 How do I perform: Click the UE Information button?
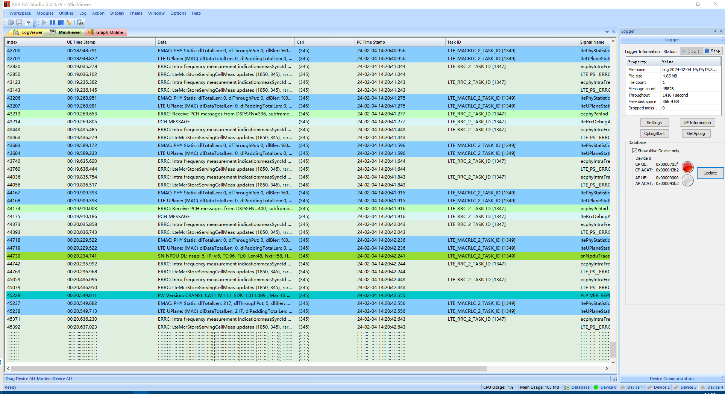click(x=697, y=123)
